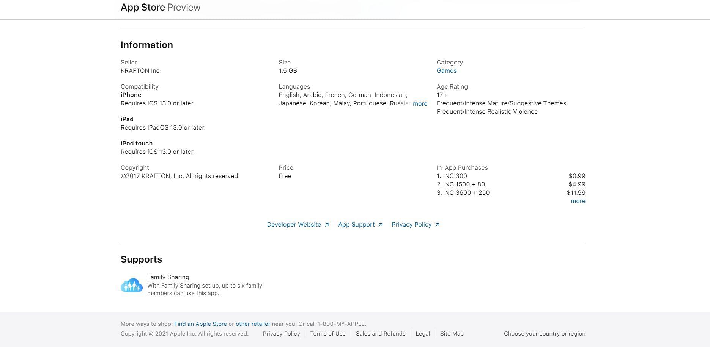Click the $0.99 price value
The image size is (710, 347).
577,176
